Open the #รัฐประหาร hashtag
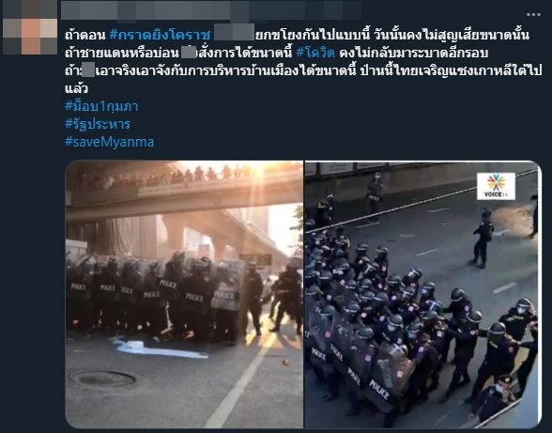This screenshot has width=552, height=433. (x=98, y=124)
